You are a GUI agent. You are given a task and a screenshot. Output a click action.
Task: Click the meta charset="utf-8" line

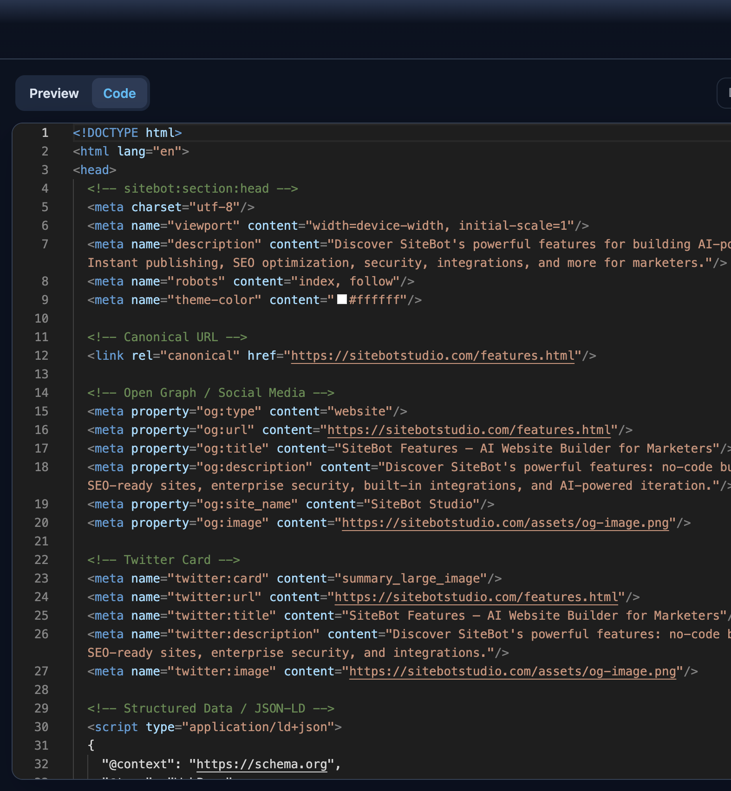click(x=171, y=207)
